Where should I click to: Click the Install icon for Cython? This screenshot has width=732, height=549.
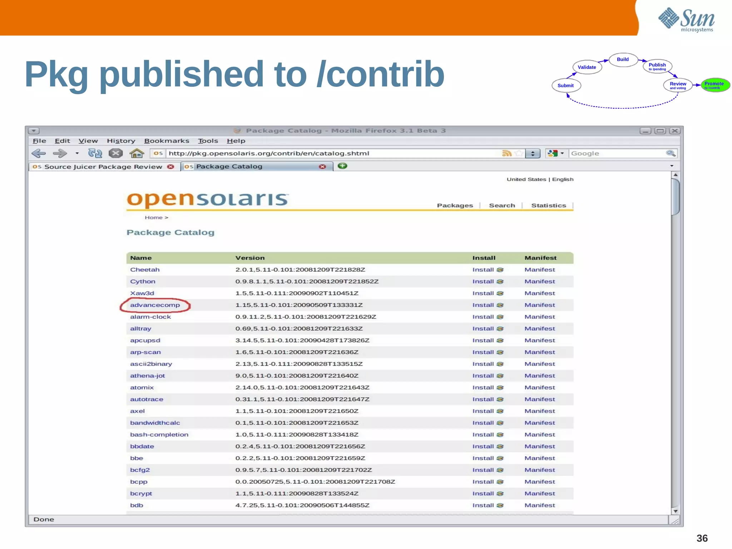point(500,282)
